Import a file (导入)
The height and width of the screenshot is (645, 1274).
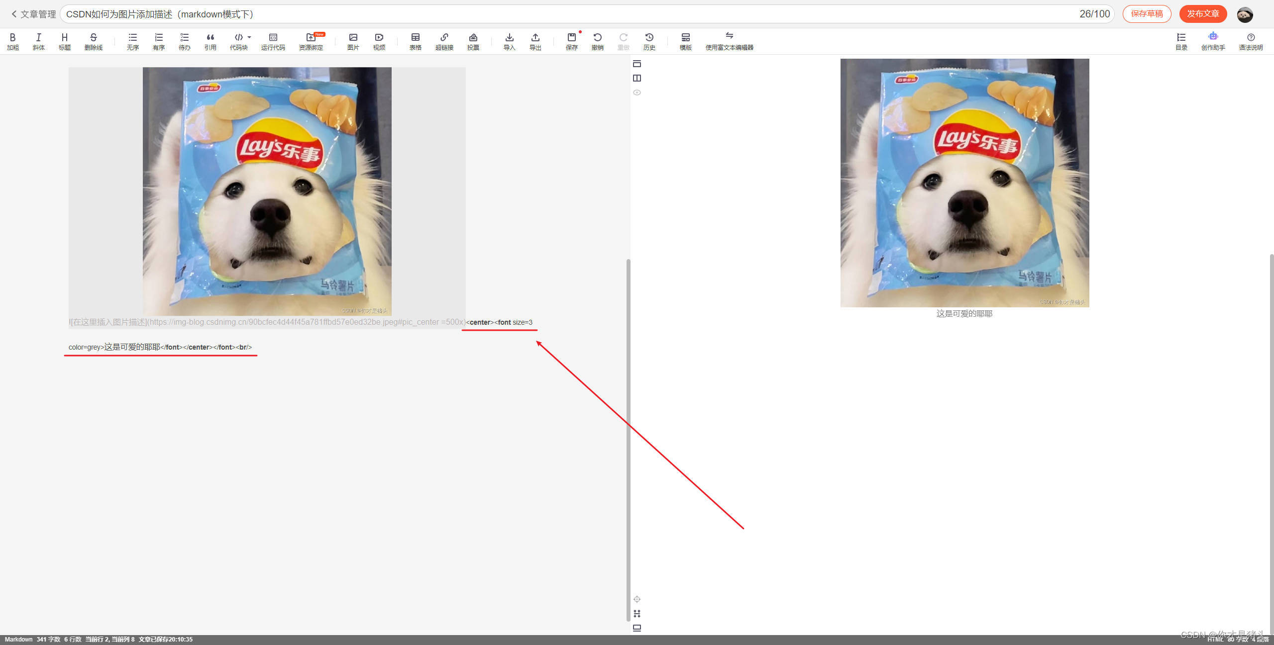510,41
